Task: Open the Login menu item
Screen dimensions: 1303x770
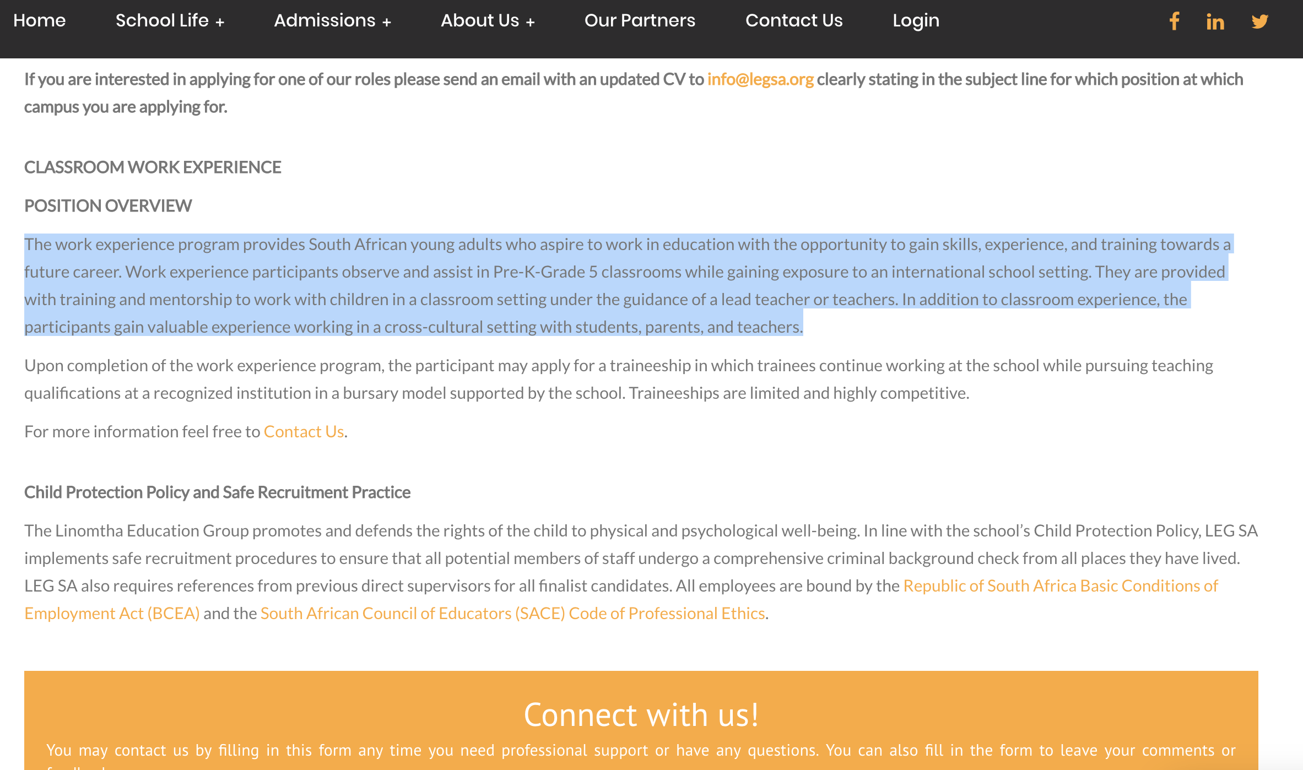Action: pyautogui.click(x=916, y=20)
